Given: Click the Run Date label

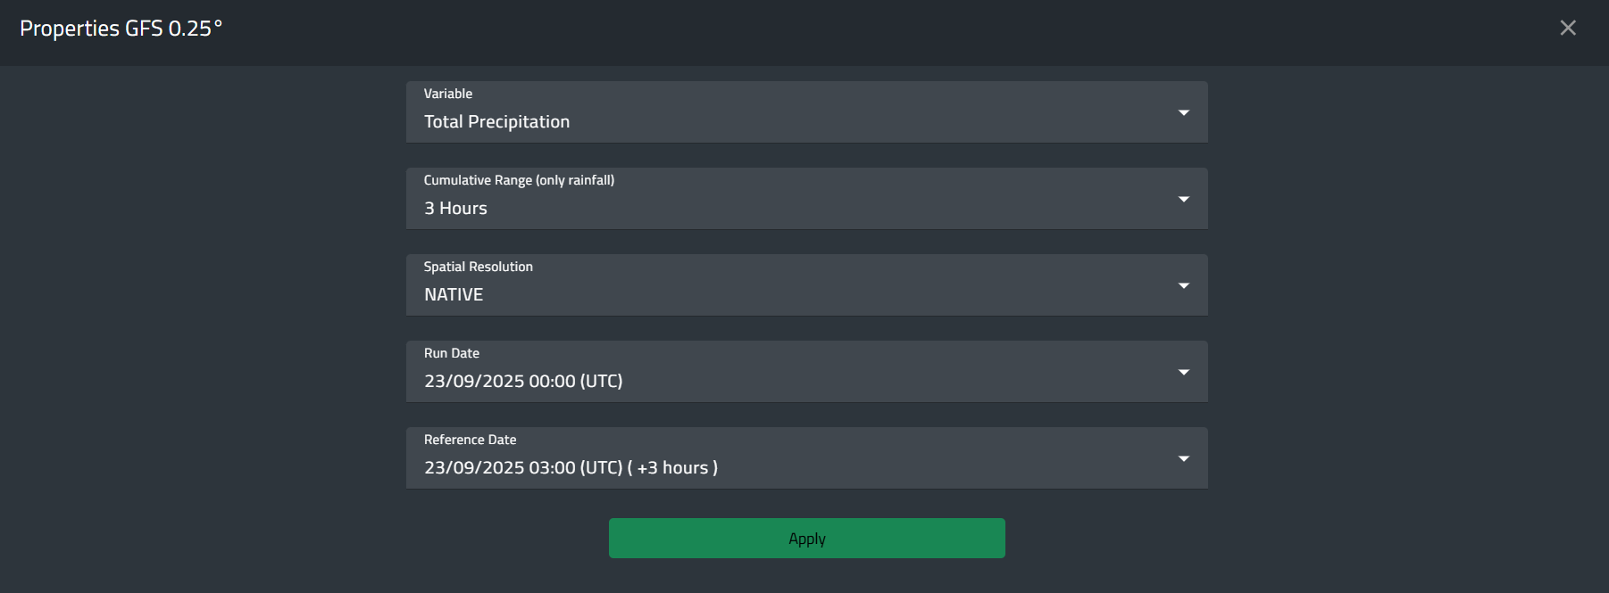Looking at the screenshot, I should pos(451,353).
